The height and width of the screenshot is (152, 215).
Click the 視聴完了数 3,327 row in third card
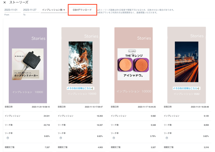coord(134,147)
